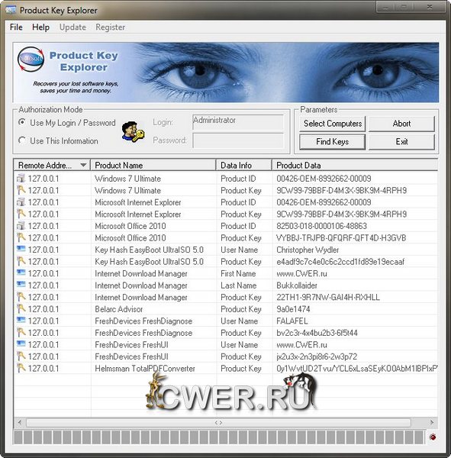Click the 9a0e1474 Belarc key value
The width and height of the screenshot is (451, 458).
(x=293, y=309)
